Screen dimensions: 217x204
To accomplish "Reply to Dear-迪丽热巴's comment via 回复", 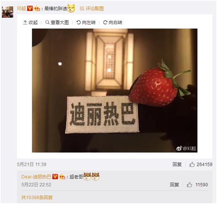I will pyautogui.click(x=174, y=185).
